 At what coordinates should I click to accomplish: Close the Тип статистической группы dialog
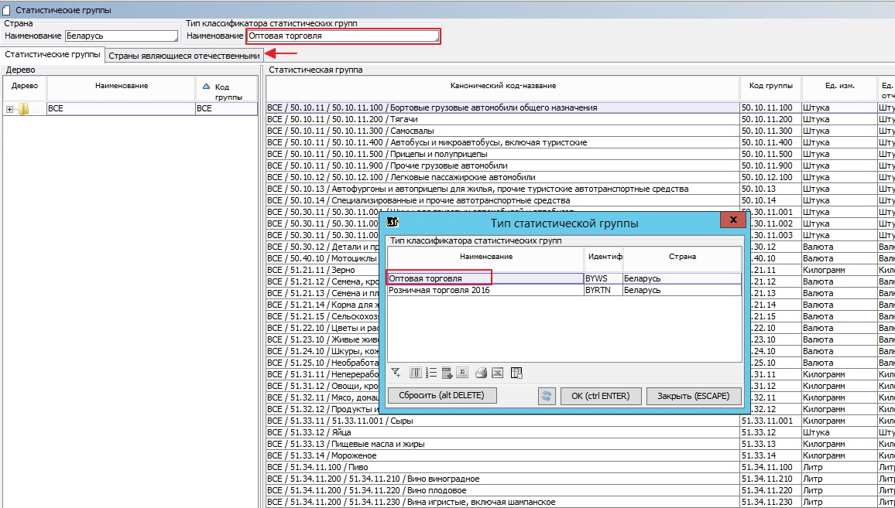(732, 221)
